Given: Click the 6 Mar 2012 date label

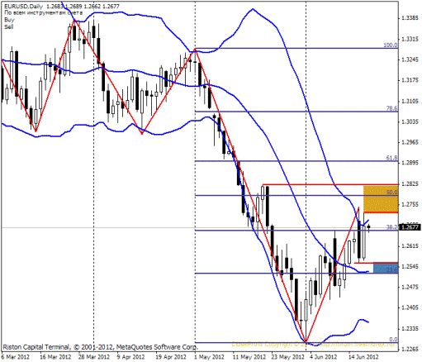Looking at the screenshot, I should click(16, 357).
